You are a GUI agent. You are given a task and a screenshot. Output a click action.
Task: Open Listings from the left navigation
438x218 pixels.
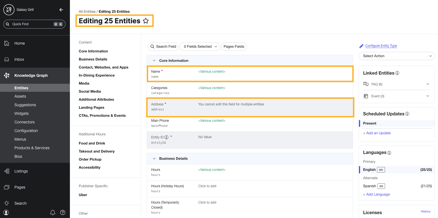21,171
